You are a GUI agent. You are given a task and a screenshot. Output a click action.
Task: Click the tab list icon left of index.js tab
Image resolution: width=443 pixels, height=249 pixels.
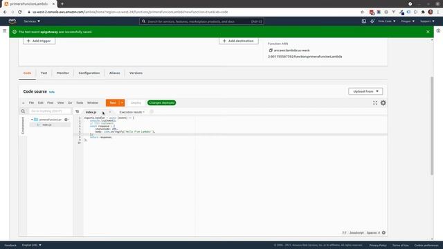(77, 112)
